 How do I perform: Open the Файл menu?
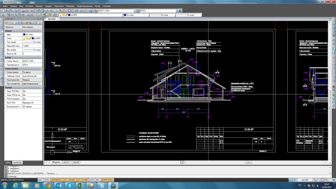5,6
